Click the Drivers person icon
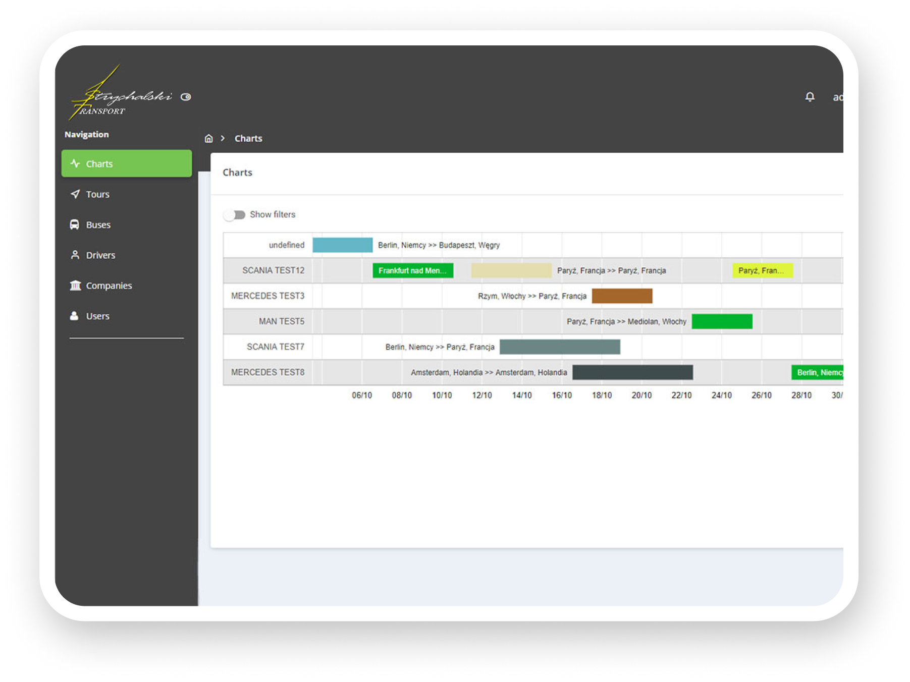 pyautogui.click(x=75, y=255)
